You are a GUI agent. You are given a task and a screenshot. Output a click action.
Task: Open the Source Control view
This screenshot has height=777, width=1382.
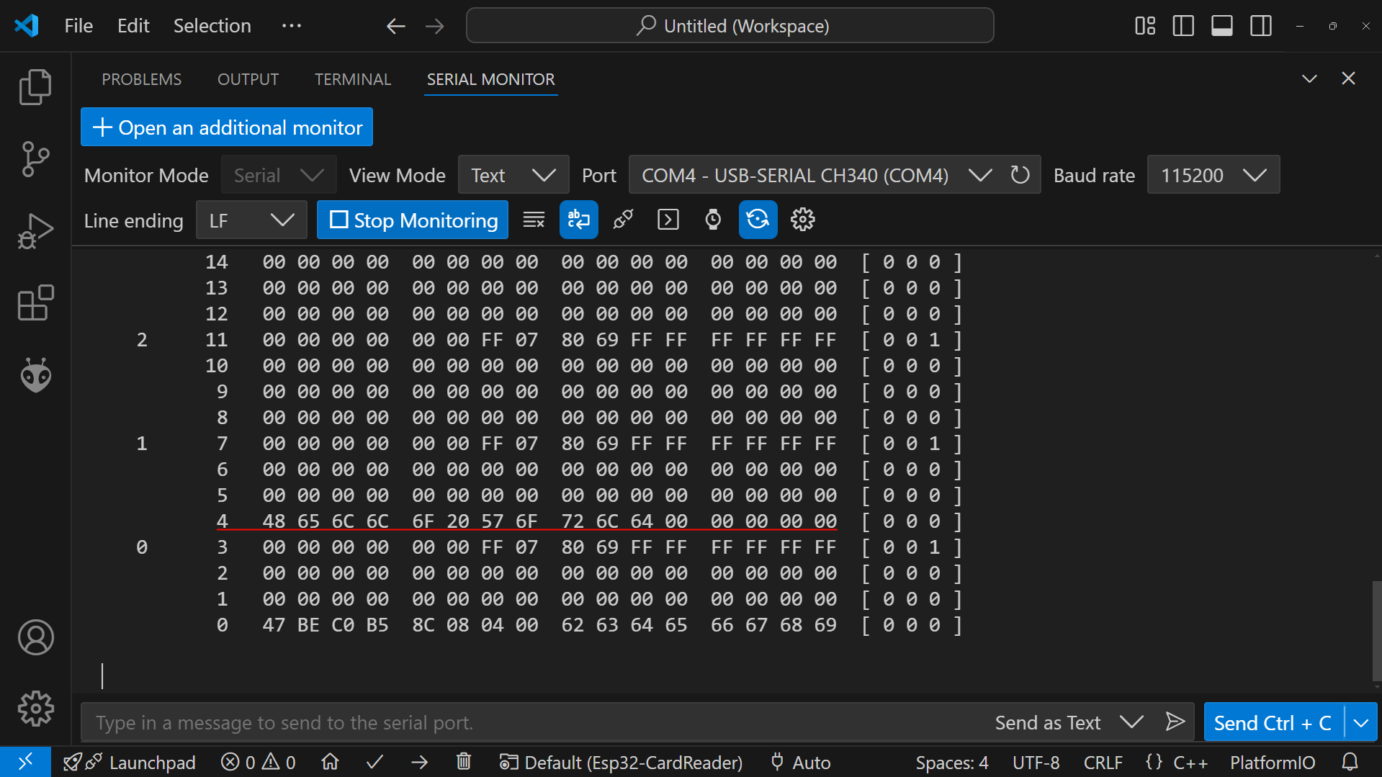pyautogui.click(x=35, y=159)
